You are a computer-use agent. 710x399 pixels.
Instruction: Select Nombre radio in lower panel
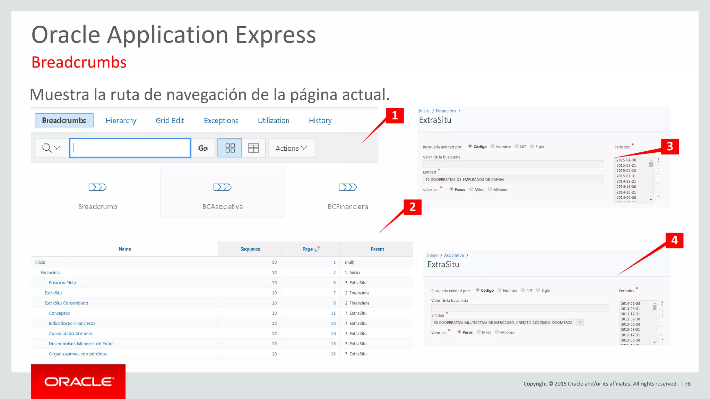click(x=500, y=290)
